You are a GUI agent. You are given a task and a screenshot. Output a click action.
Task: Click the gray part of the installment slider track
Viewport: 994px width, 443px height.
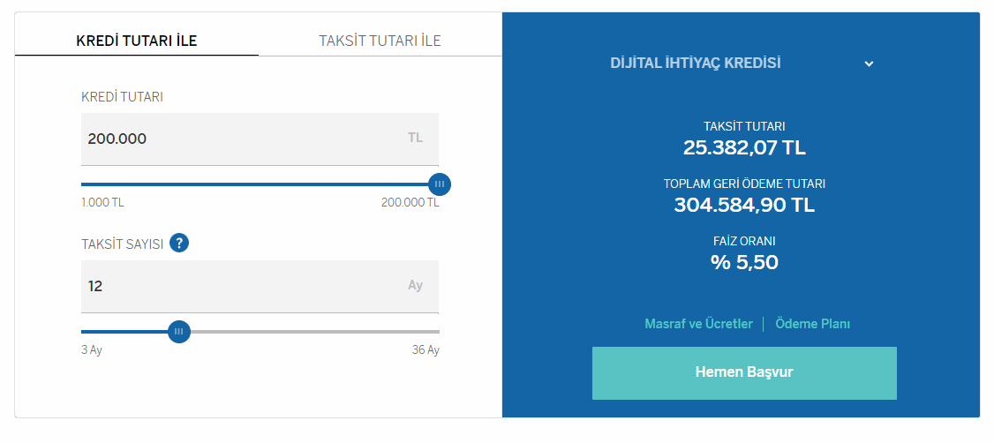(315, 332)
